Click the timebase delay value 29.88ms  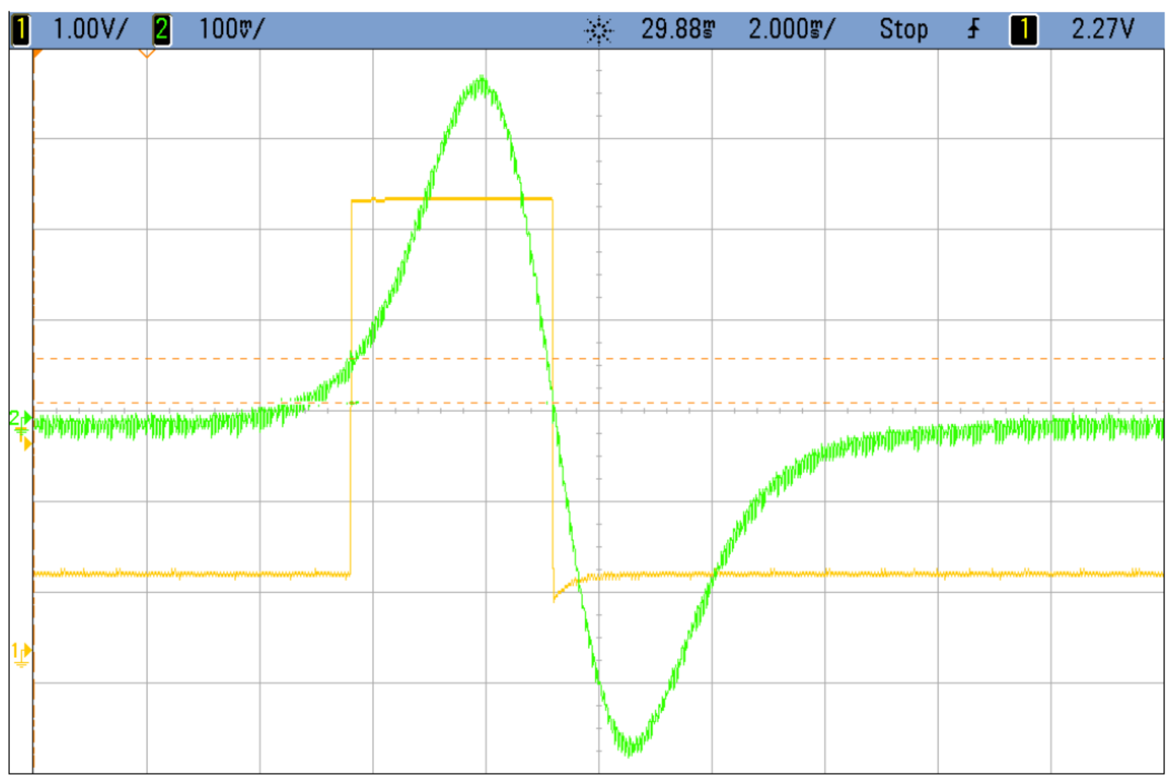(678, 30)
